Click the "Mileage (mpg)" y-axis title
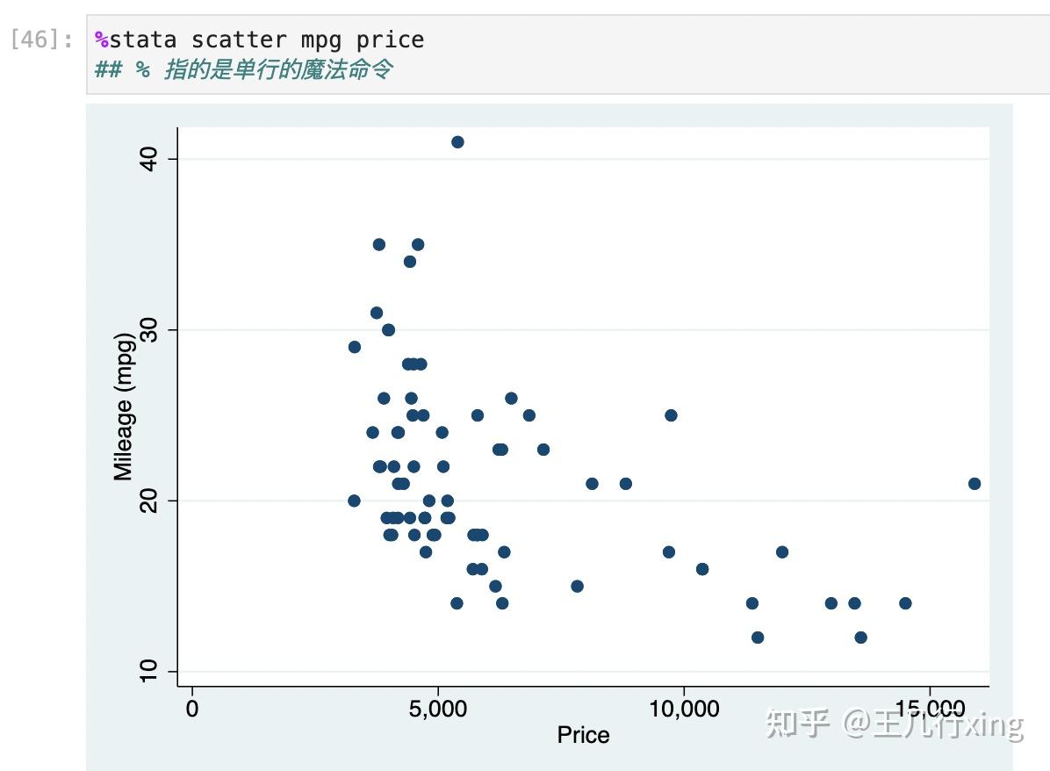1050x771 pixels. (123, 406)
